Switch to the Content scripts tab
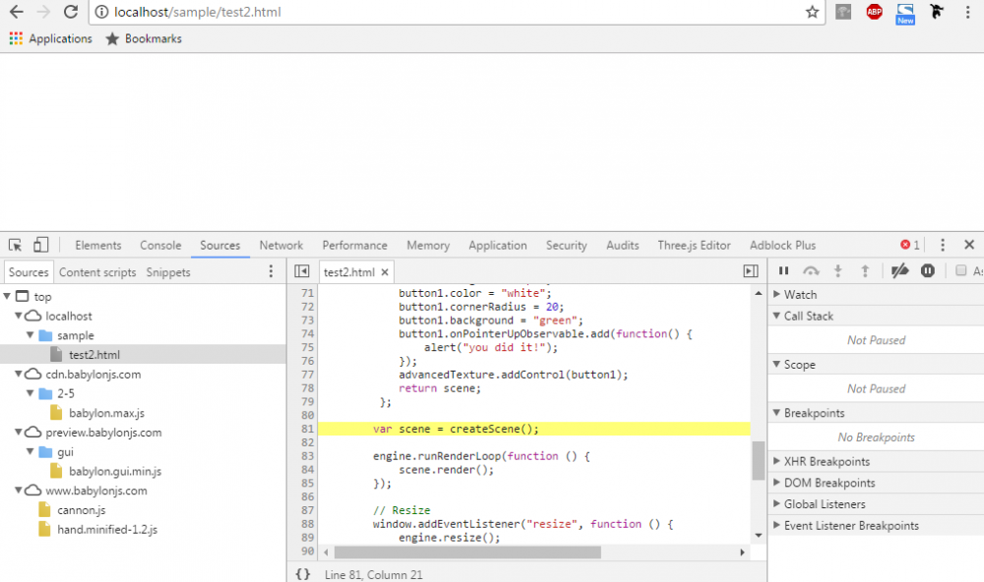The width and height of the screenshot is (984, 582). (97, 272)
